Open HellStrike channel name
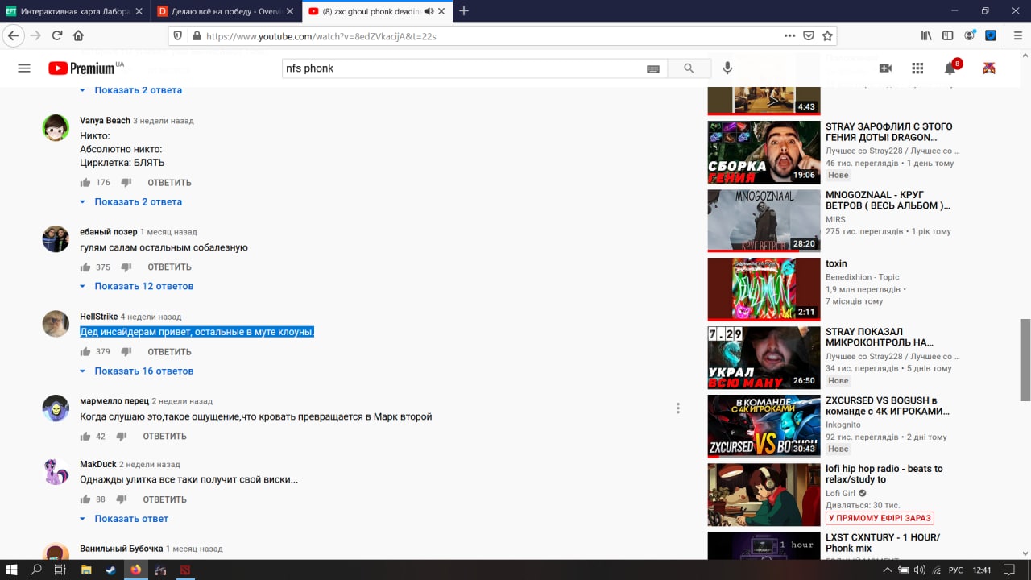The image size is (1031, 580). 98,317
